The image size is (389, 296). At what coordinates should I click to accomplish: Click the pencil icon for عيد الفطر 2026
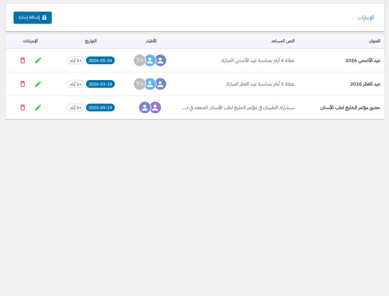[38, 84]
